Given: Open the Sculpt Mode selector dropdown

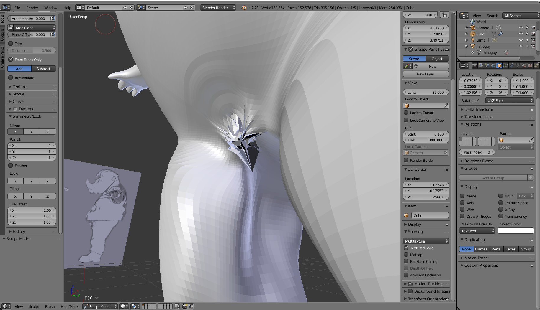Looking at the screenshot, I should point(100,306).
